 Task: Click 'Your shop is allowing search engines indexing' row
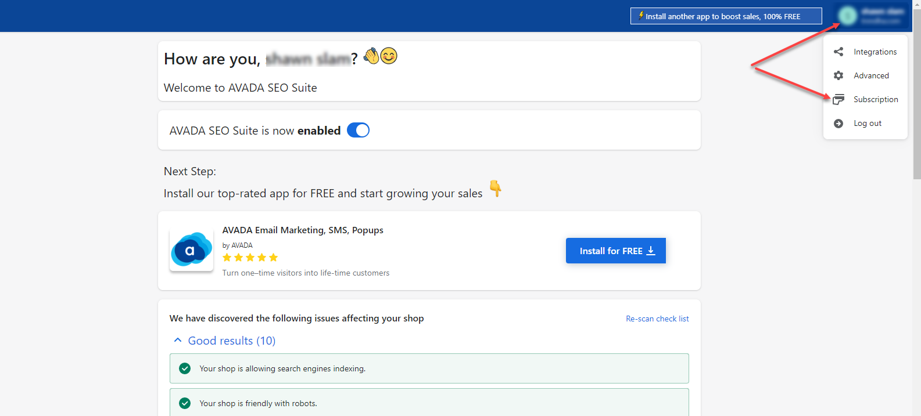(x=429, y=368)
